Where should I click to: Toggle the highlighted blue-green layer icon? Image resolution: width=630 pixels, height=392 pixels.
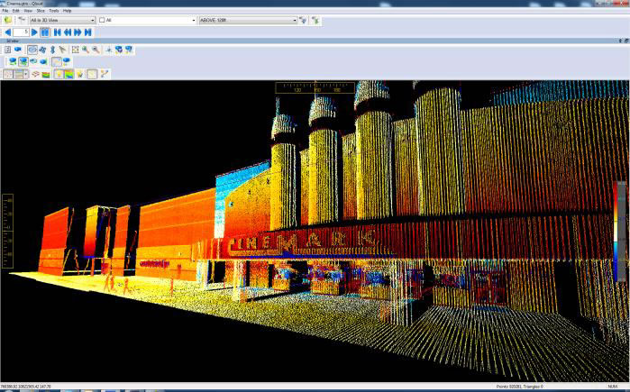(23, 61)
